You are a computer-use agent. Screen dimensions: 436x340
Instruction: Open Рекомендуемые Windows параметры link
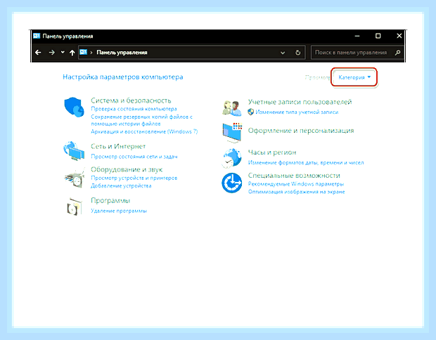[296, 184]
